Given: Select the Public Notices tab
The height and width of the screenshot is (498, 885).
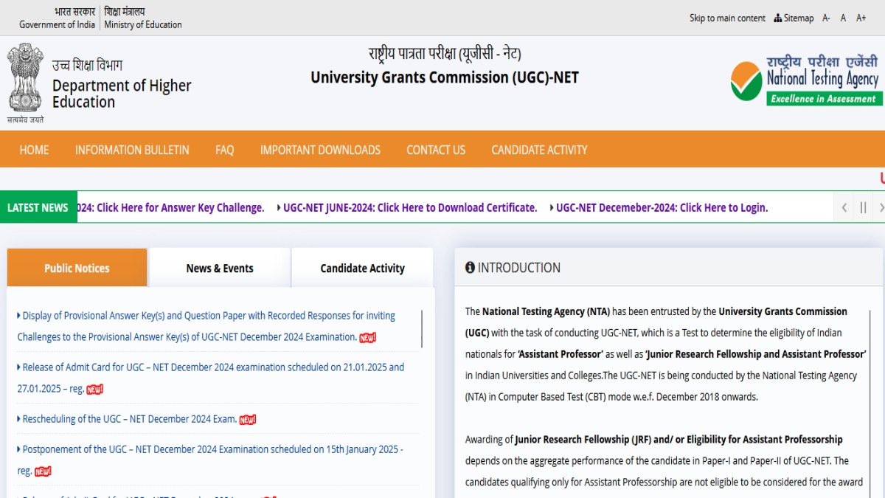Looking at the screenshot, I should coord(77,268).
